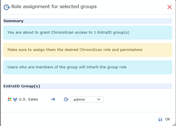Click the EntraID Group(s) section header
The image size is (176, 126).
pyautogui.click(x=22, y=86)
